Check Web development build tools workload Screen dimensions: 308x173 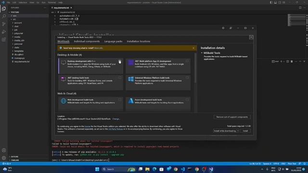pyautogui.click(x=120, y=100)
